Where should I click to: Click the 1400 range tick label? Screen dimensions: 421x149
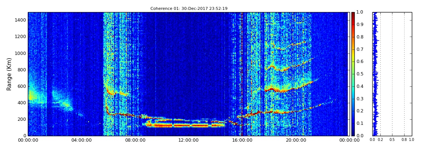(x=21, y=20)
